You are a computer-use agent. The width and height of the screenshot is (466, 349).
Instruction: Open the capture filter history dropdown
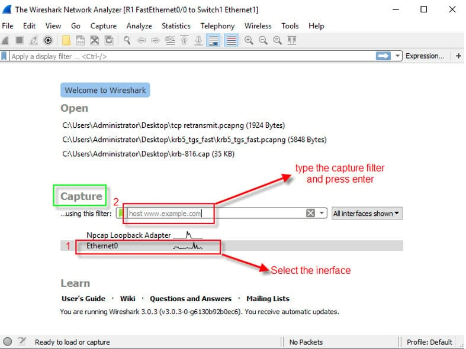(322, 214)
